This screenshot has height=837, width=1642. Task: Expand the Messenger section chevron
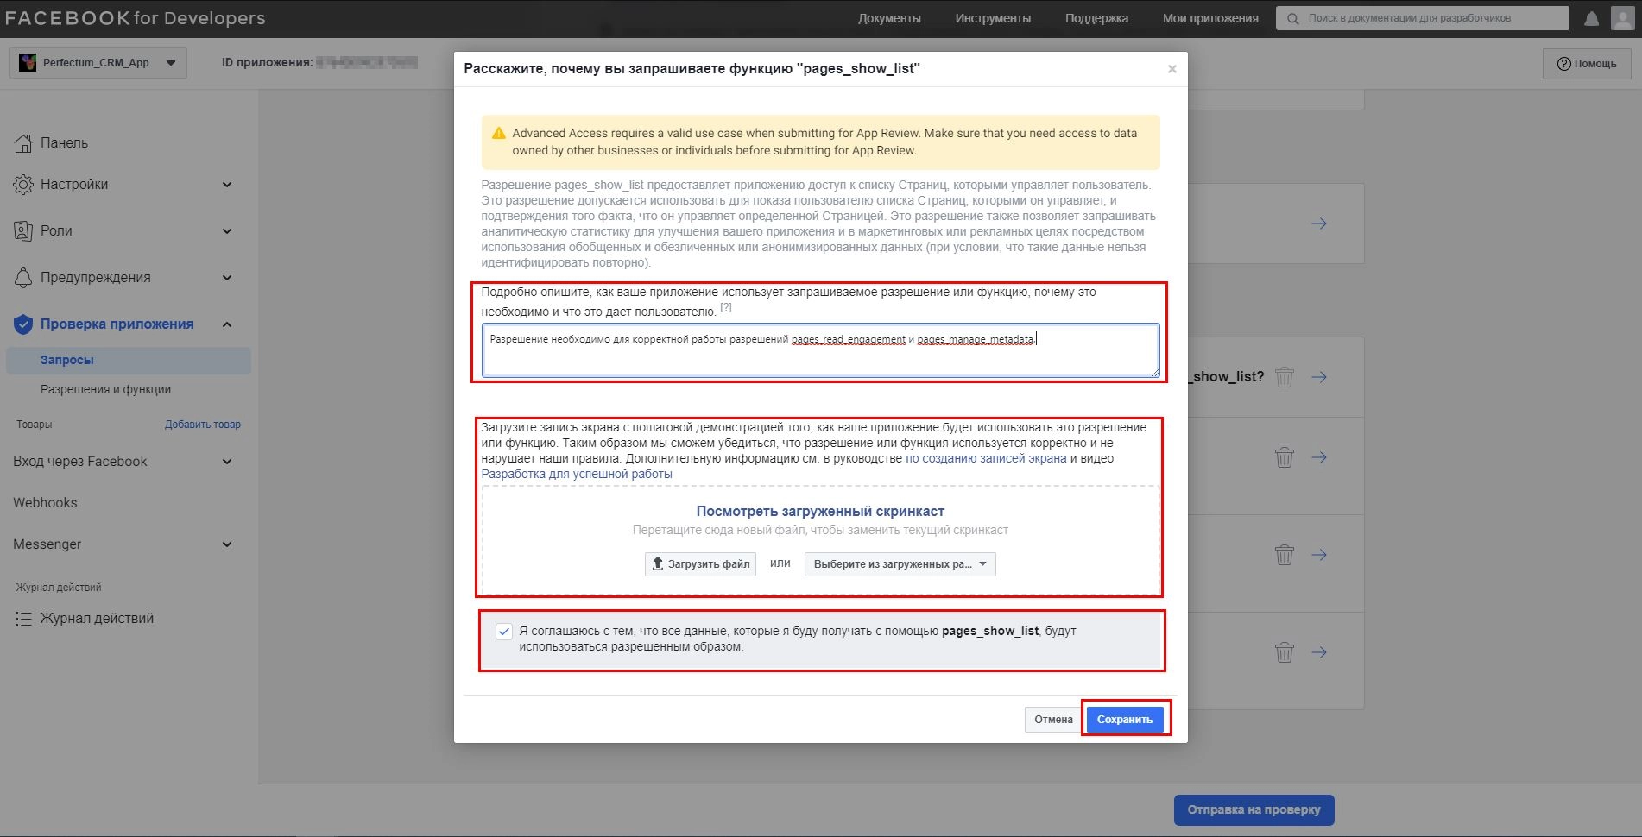click(x=227, y=544)
